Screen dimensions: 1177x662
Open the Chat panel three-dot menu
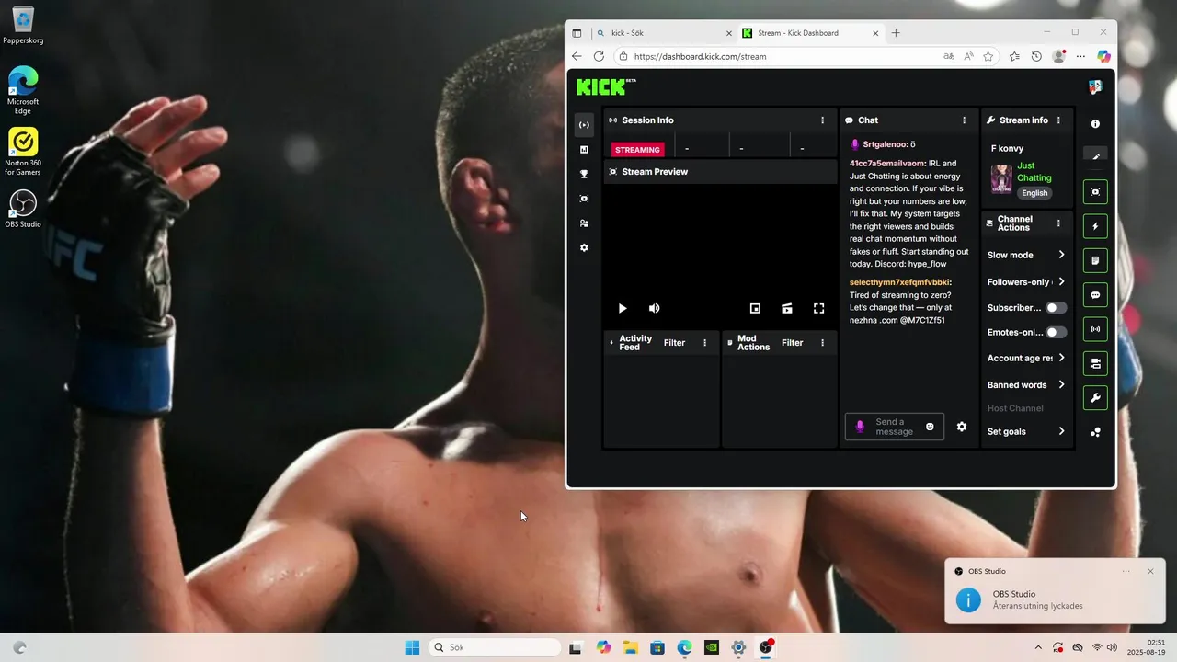tap(964, 120)
